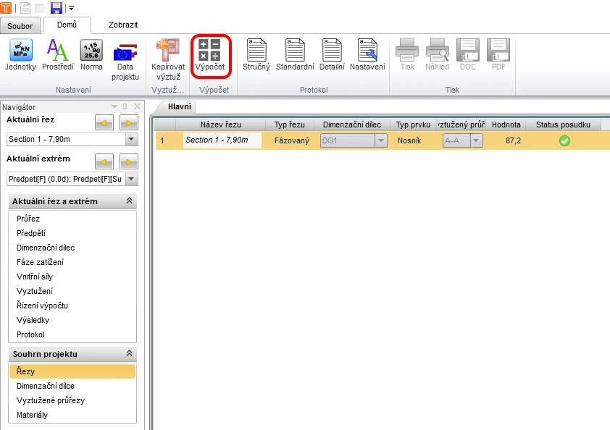Screen dimensions: 610x430
Task: Collapse the Souhrn projektu section
Action: (129, 353)
